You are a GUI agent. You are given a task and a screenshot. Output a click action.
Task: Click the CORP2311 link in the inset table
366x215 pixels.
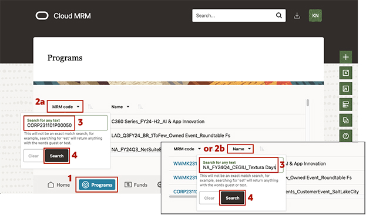click(x=185, y=192)
